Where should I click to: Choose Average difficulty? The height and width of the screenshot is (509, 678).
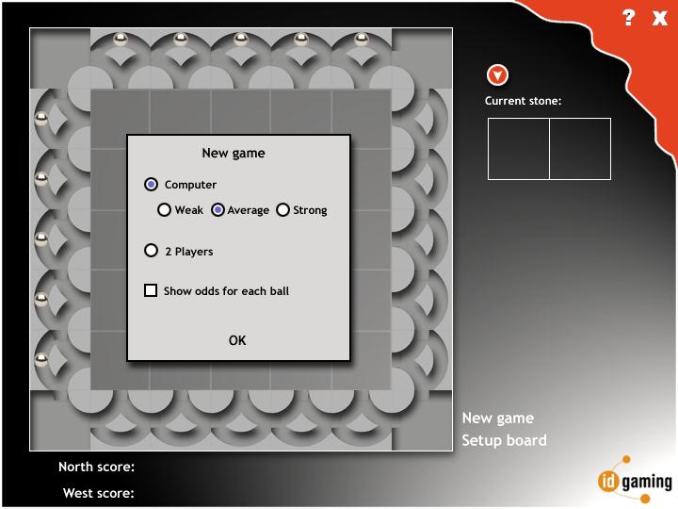click(218, 210)
